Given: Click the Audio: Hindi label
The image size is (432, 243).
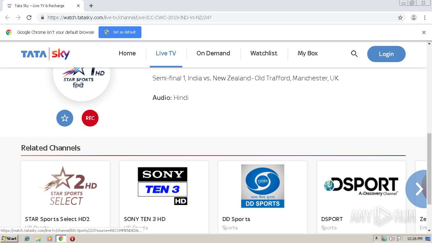Looking at the screenshot, I should tap(170, 98).
